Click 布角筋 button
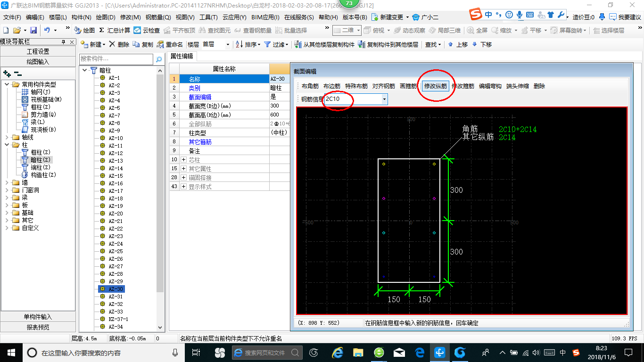644x362 pixels. pos(310,86)
